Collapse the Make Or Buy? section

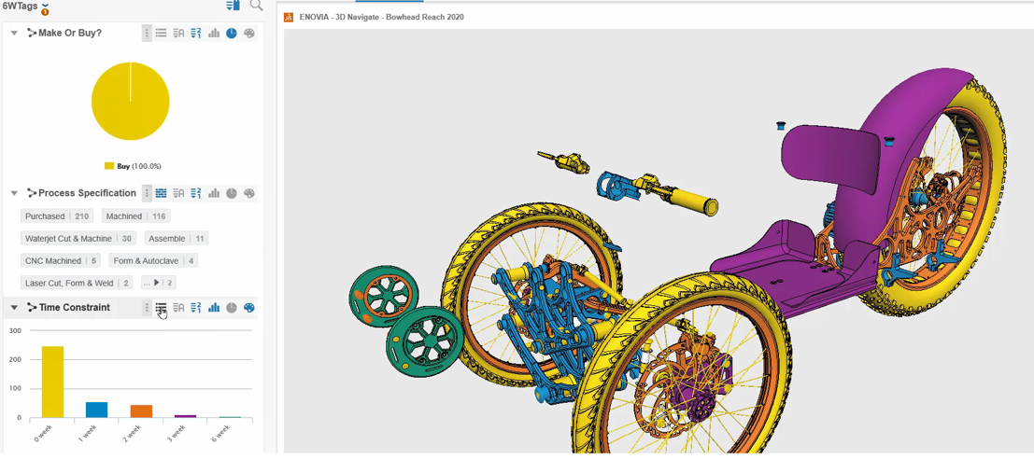click(14, 34)
